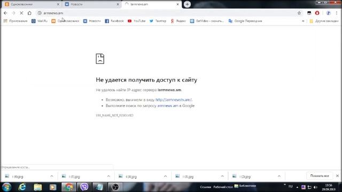
Task: Close the Одноклассники tab
Action: pos(58,4)
